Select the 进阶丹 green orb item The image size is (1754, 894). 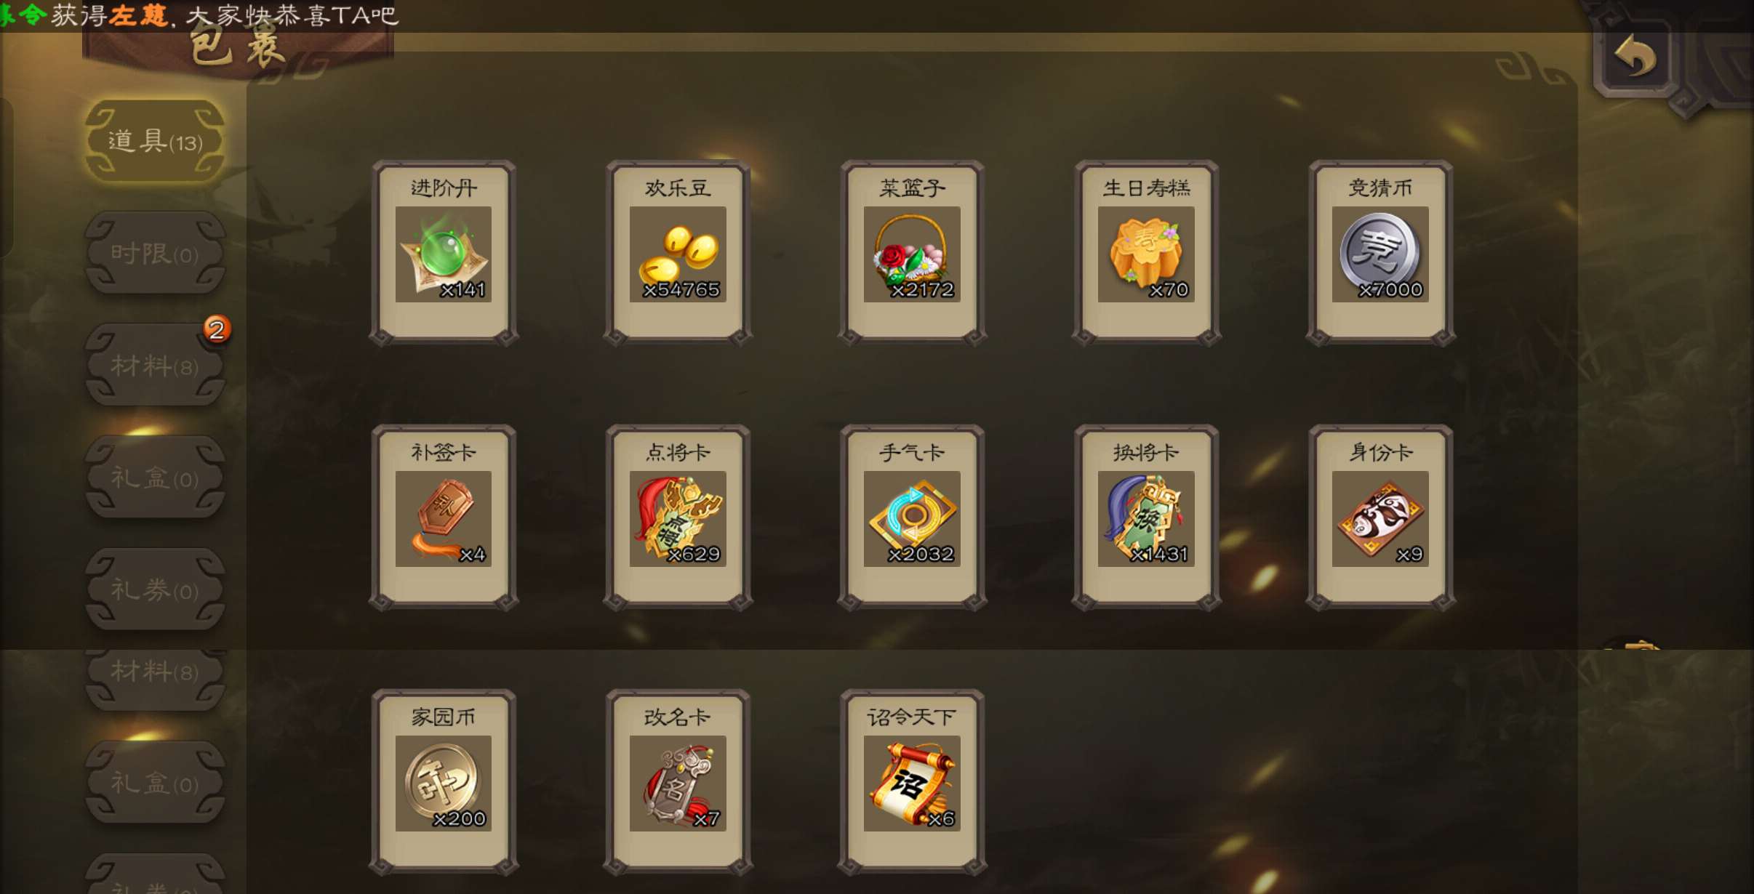point(444,252)
